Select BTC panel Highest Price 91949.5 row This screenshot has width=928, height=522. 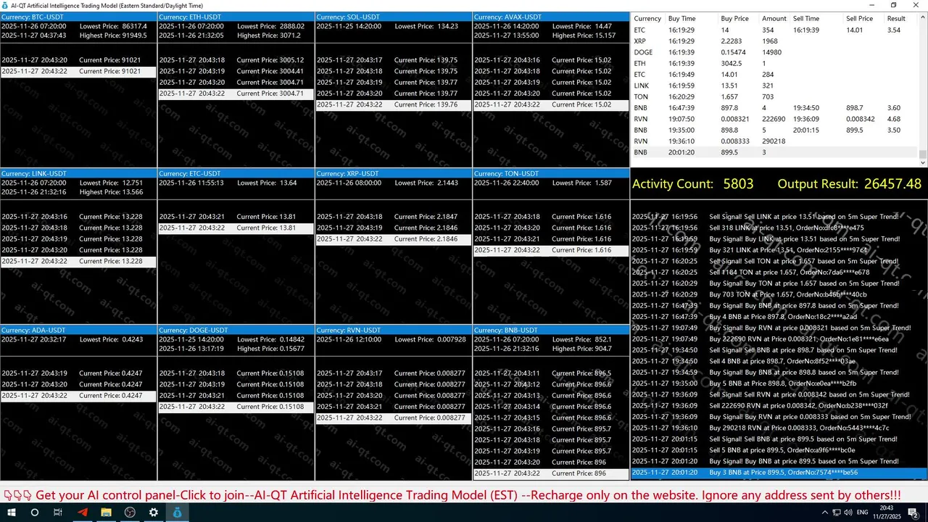78,35
